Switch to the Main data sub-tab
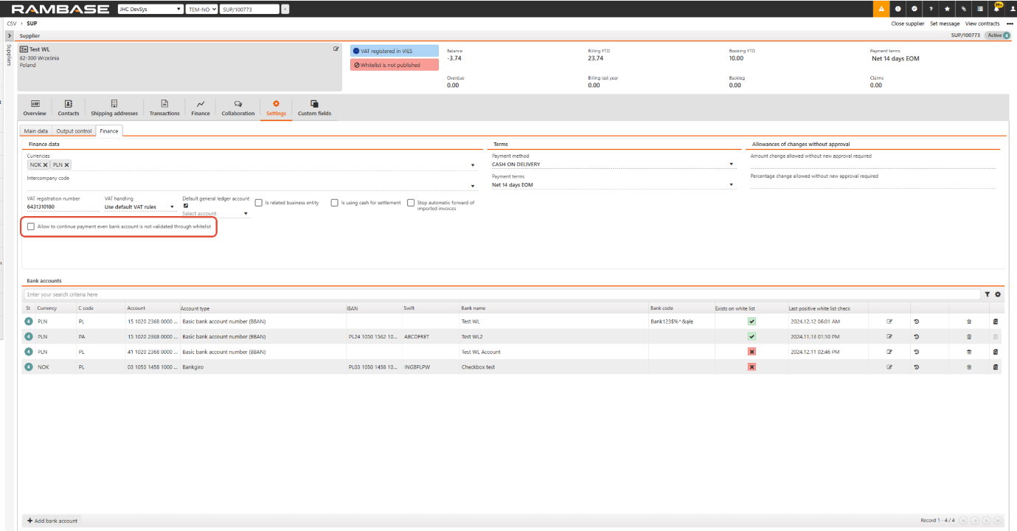The height and width of the screenshot is (531, 1017). coord(36,131)
